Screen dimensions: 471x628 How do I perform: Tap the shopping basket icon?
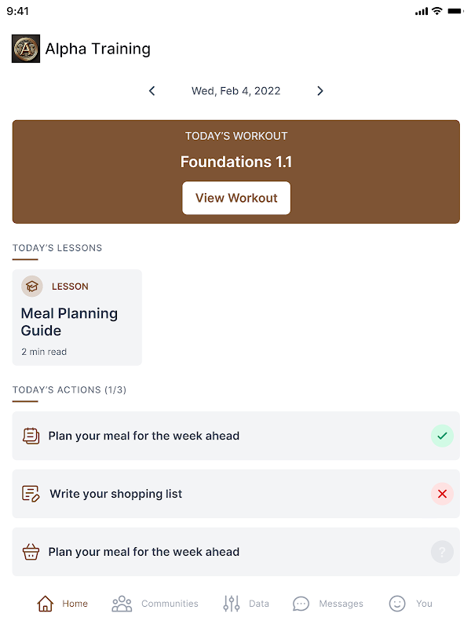coord(31,552)
